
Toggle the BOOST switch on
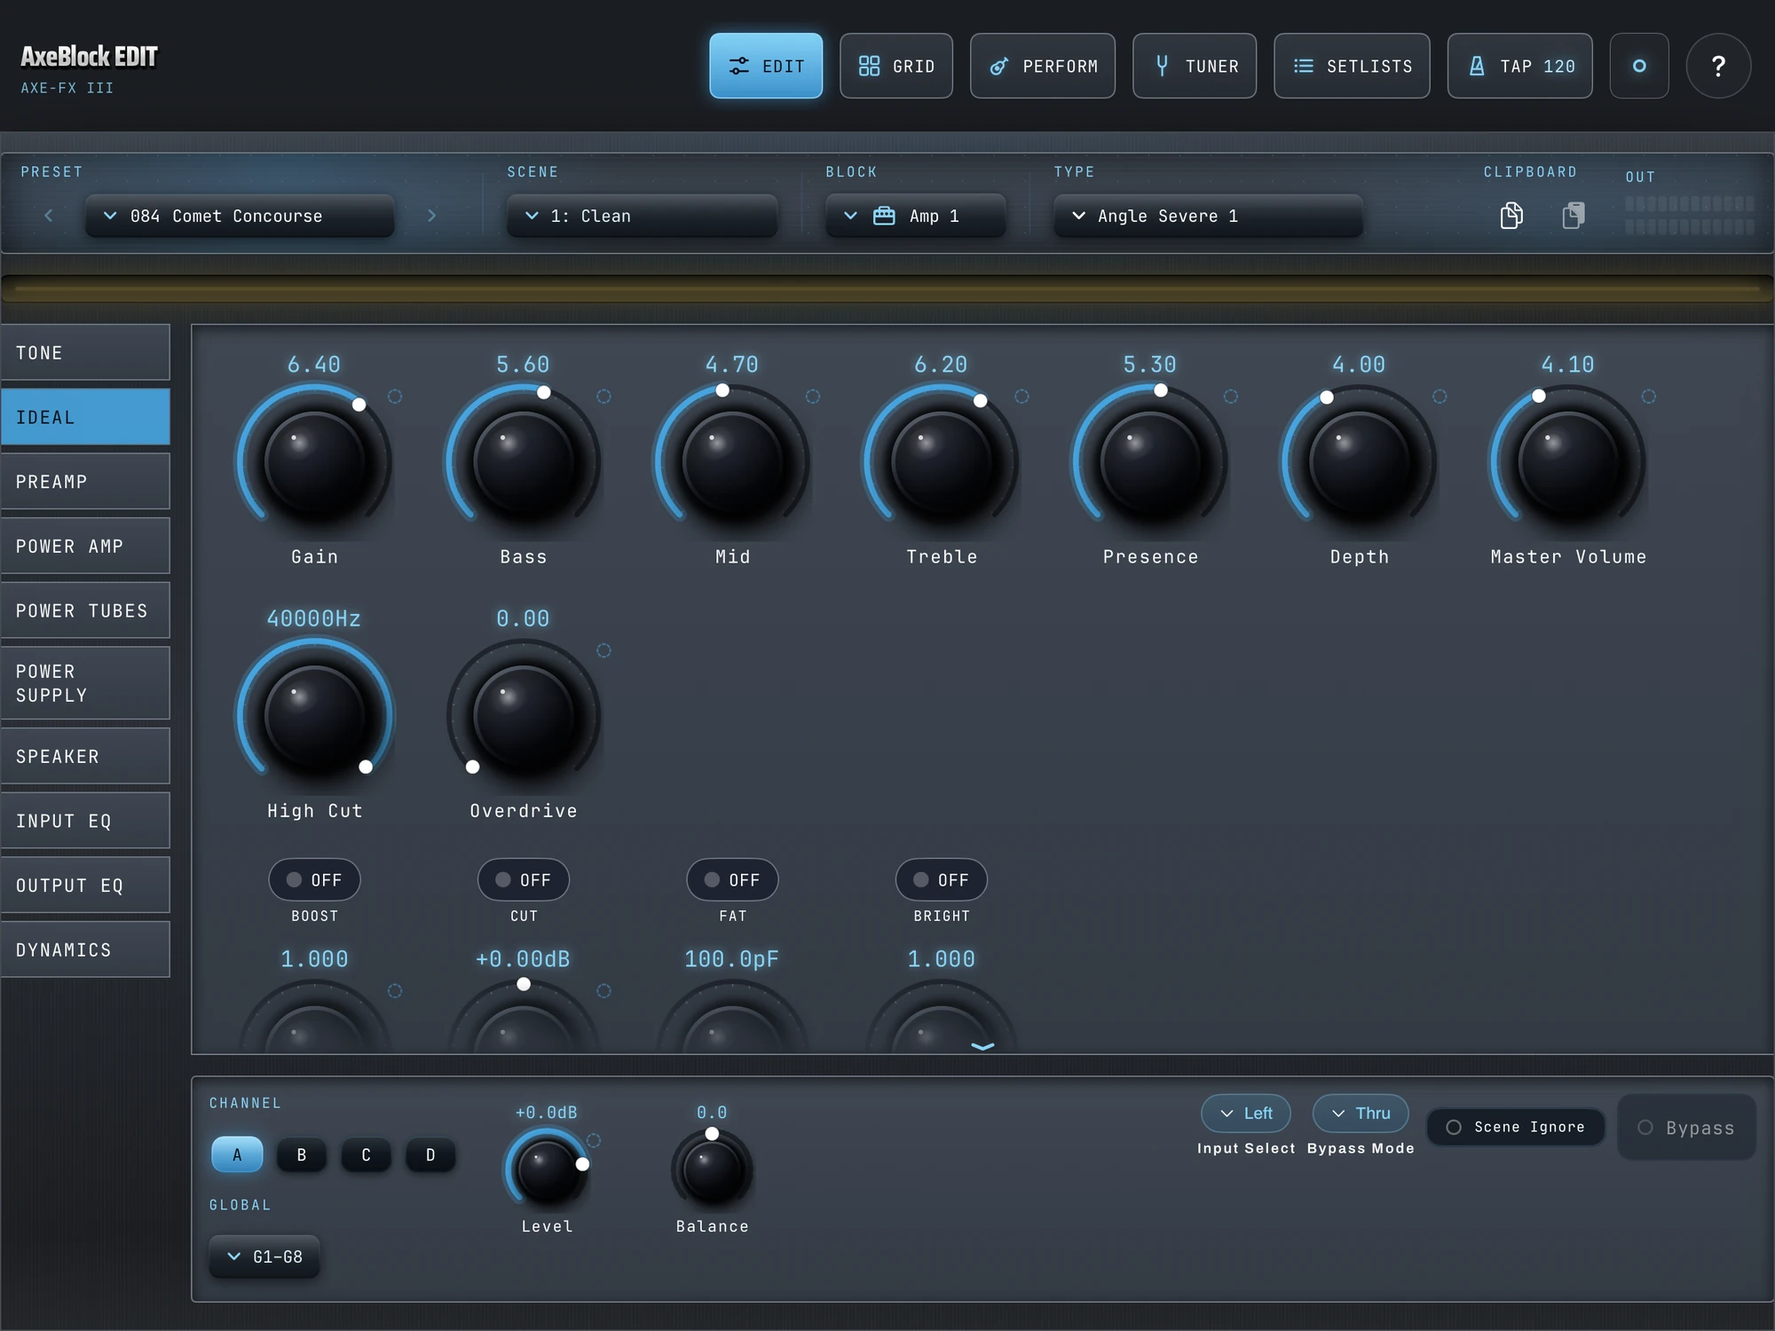pos(314,879)
